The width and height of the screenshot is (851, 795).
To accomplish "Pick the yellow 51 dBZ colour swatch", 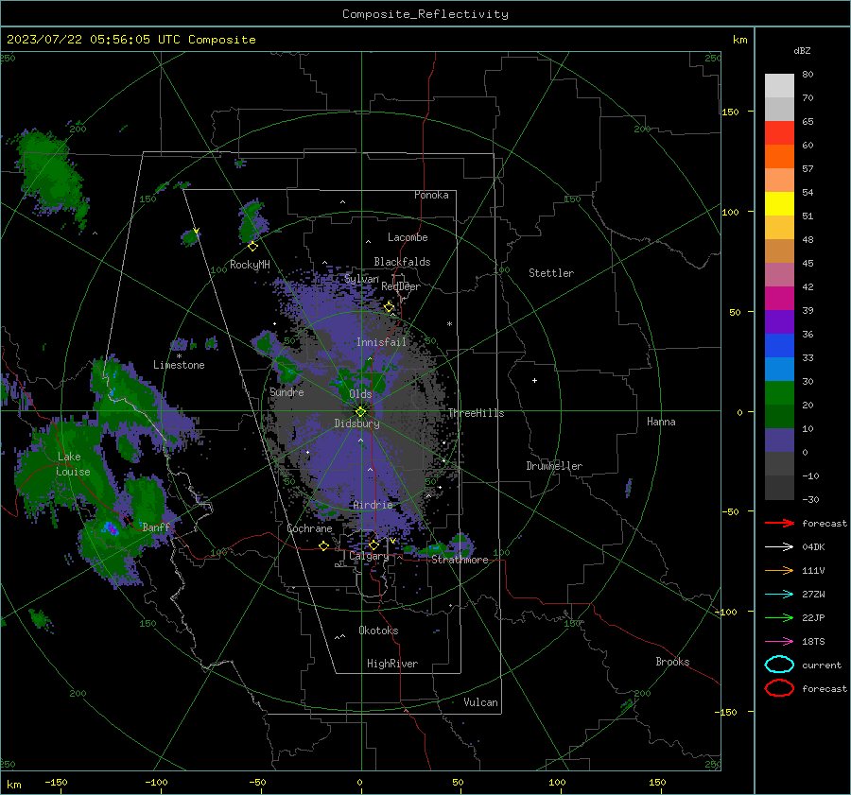I will coord(779,203).
